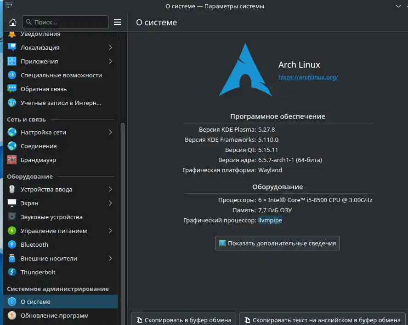Click the Поиск search field
This screenshot has height=325, width=408.
[65, 22]
